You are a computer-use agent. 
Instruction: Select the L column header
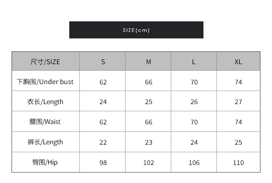point(194,62)
